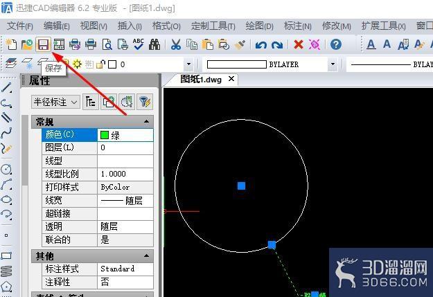433x297 pixels.
Task: Select the Ellipse drawing tool
Action: pos(6,199)
